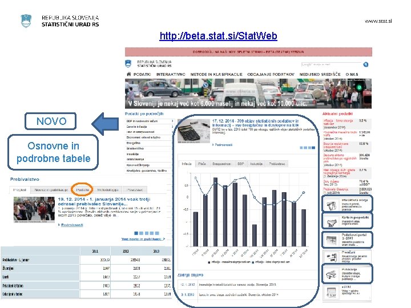411x308 pixels.
Task: Switch to Prebivalstvo chart tab
Action: (277, 164)
